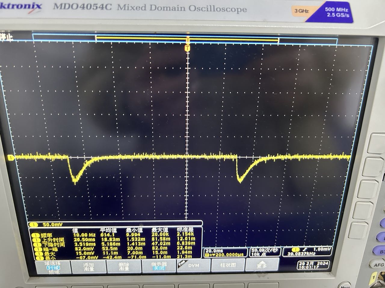Click the 20.00k maximum frequency cell
Screen dimensions: 385x288
click(x=159, y=234)
